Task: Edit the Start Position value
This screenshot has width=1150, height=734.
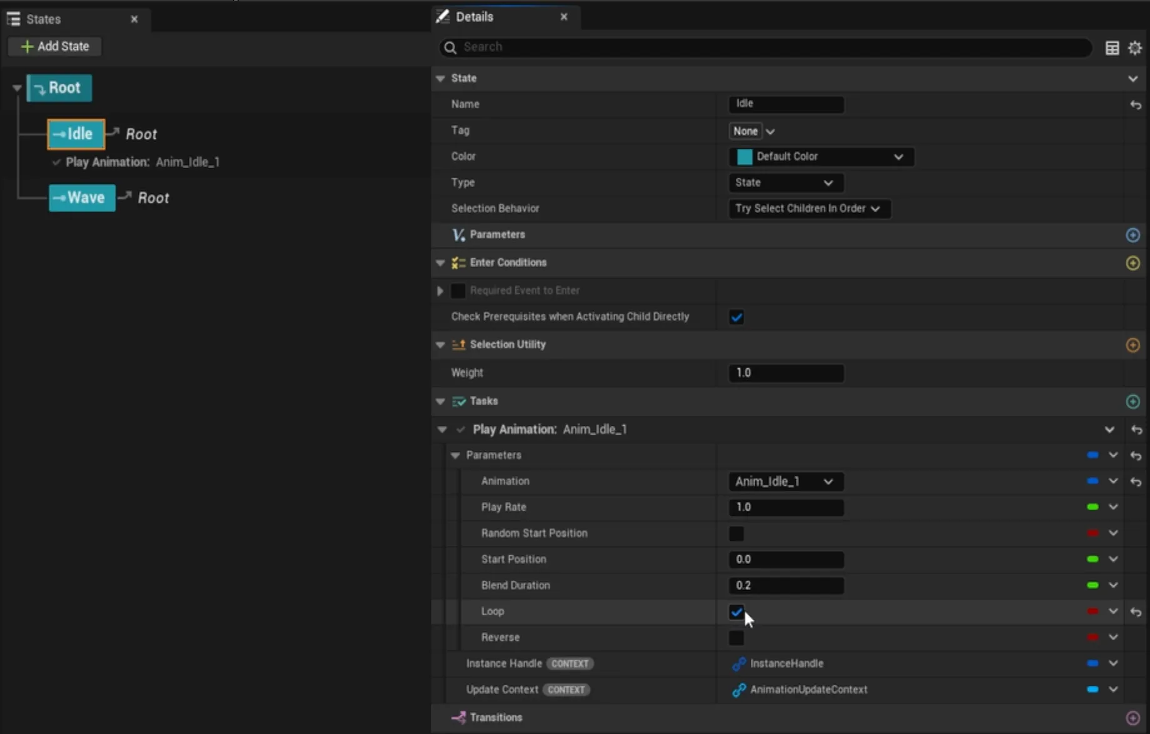Action: click(x=786, y=560)
